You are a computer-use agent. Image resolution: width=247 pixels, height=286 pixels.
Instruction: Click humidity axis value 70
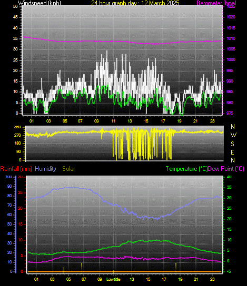tap(9, 206)
